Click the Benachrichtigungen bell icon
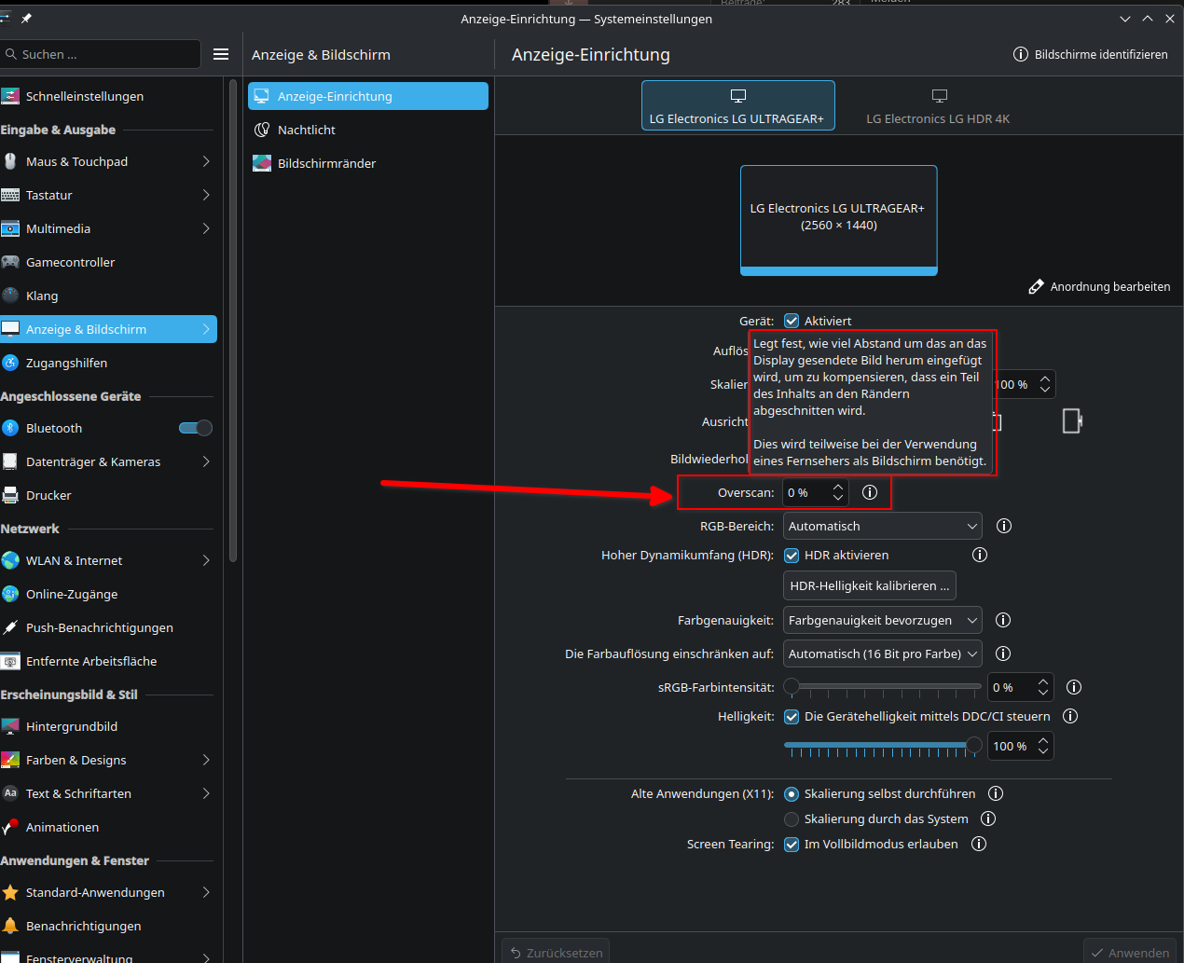The width and height of the screenshot is (1184, 963). tap(10, 926)
